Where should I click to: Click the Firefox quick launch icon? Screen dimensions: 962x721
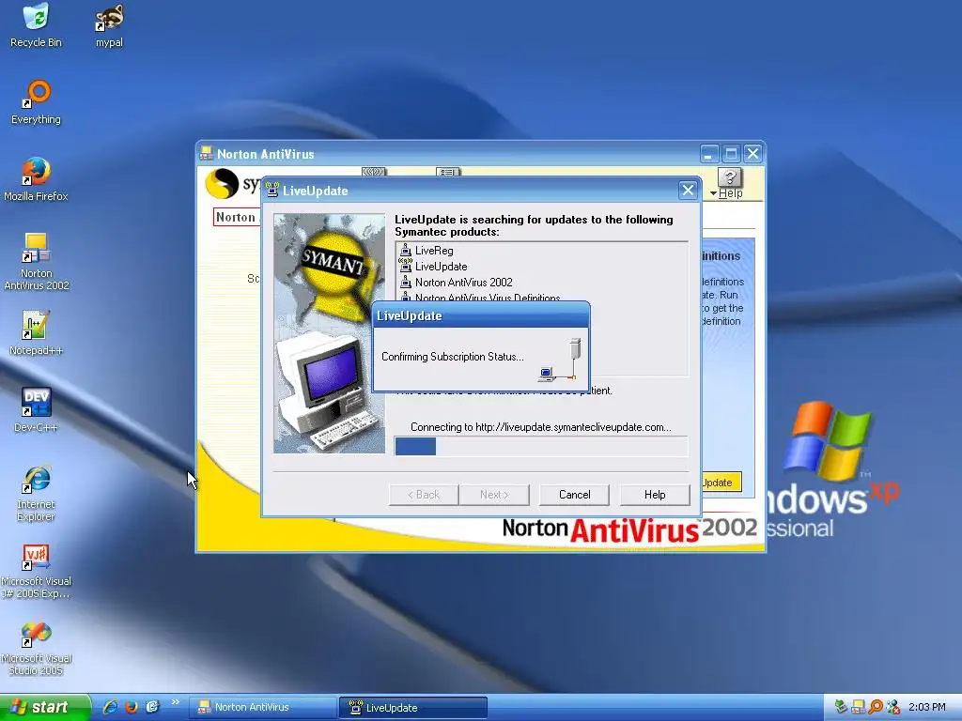[x=132, y=707]
